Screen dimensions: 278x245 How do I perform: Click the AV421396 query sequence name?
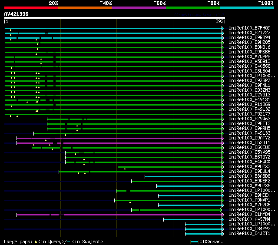(x=16, y=14)
